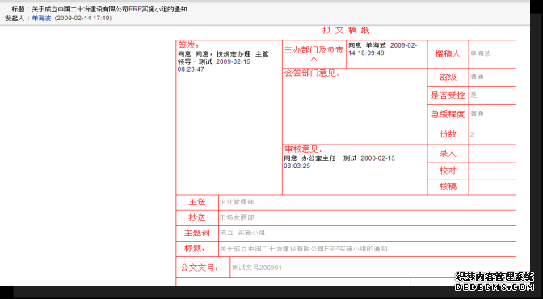The width and height of the screenshot is (543, 299).
Task: Open the sender link 单海波 in the header
Action: click(41, 19)
